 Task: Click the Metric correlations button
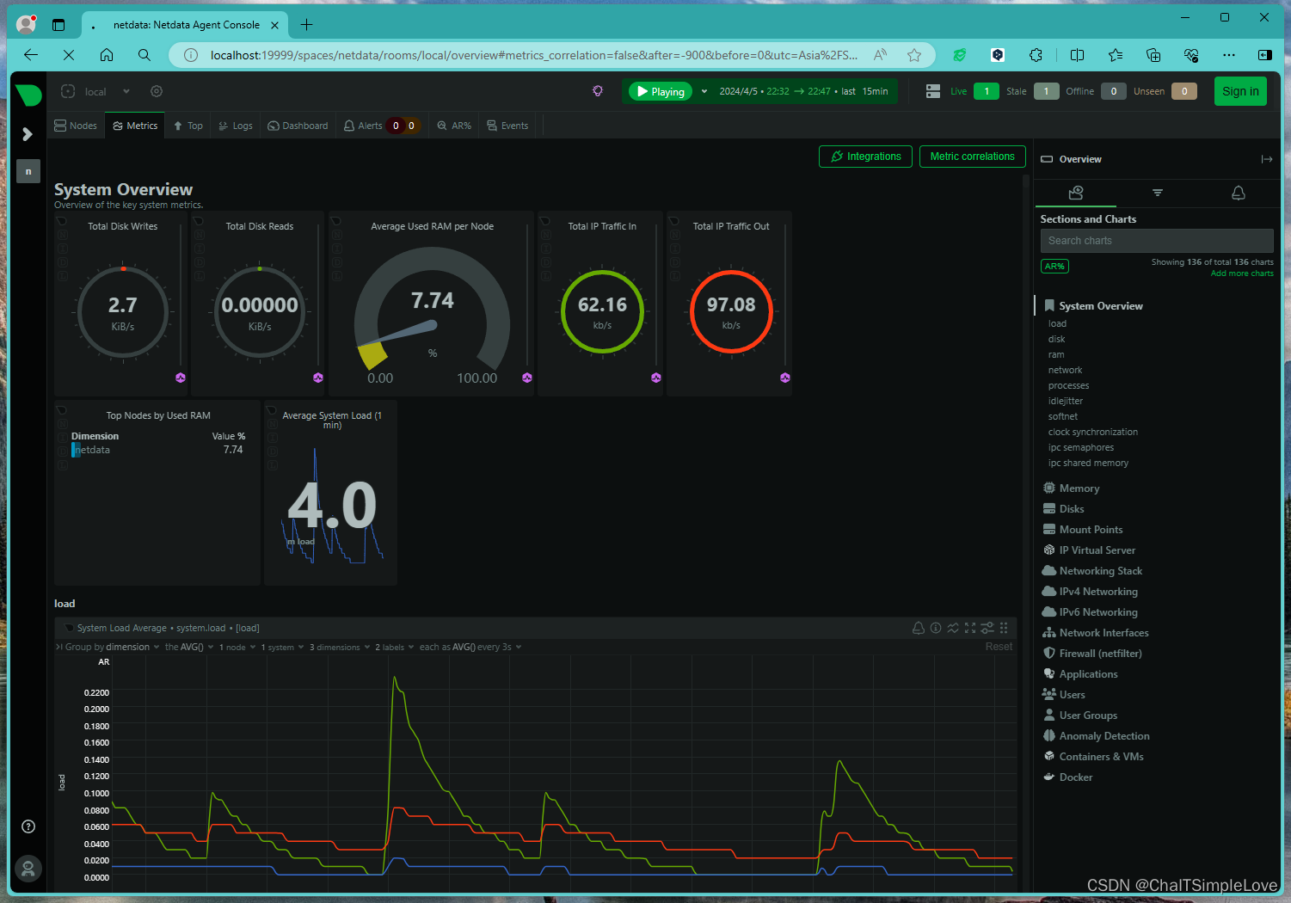click(x=972, y=157)
